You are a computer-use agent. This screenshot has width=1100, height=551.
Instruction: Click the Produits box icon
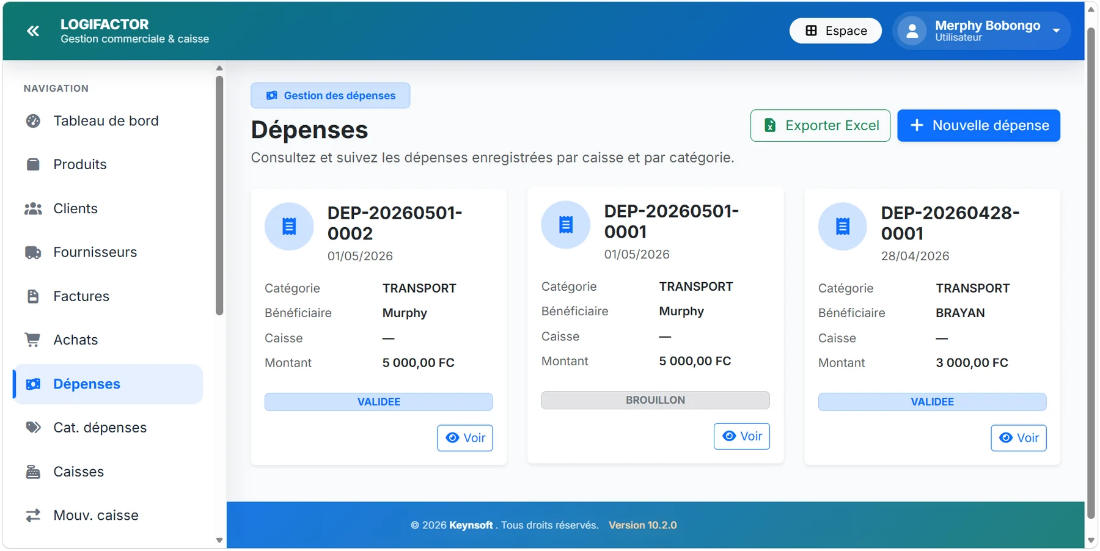pos(33,164)
